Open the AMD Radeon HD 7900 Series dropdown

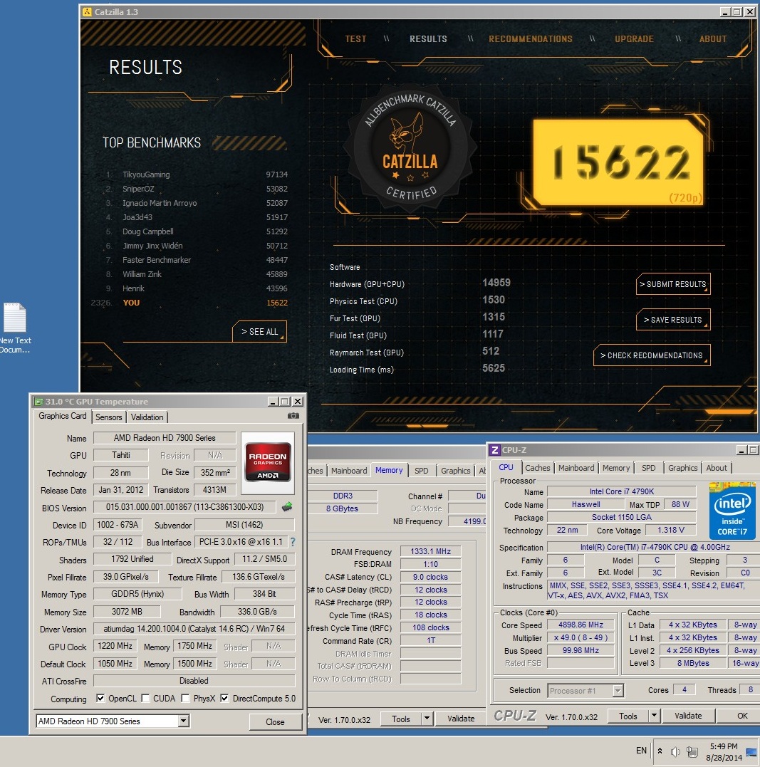(184, 721)
